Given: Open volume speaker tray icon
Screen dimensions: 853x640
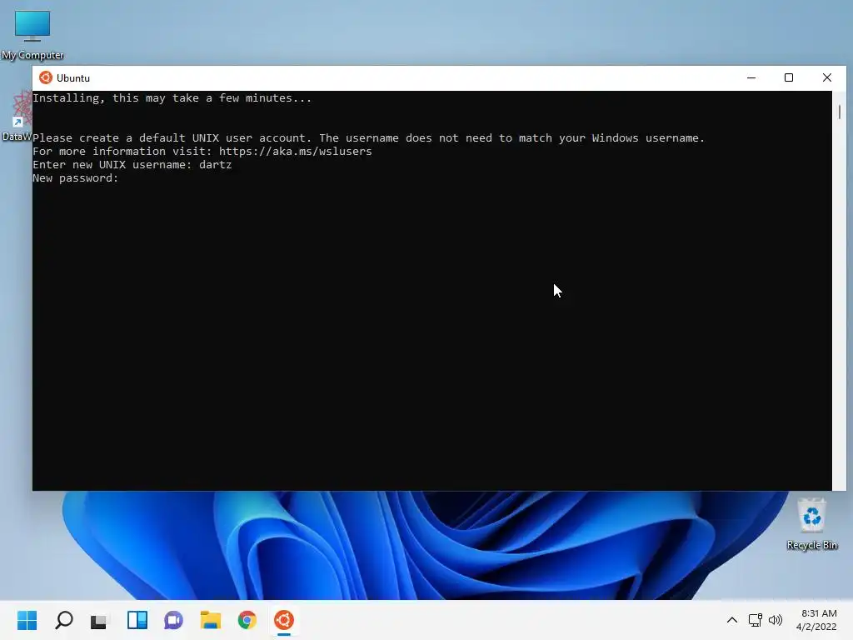Looking at the screenshot, I should [x=776, y=620].
